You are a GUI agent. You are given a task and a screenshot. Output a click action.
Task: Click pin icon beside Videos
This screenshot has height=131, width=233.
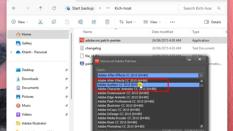tap(66, 114)
